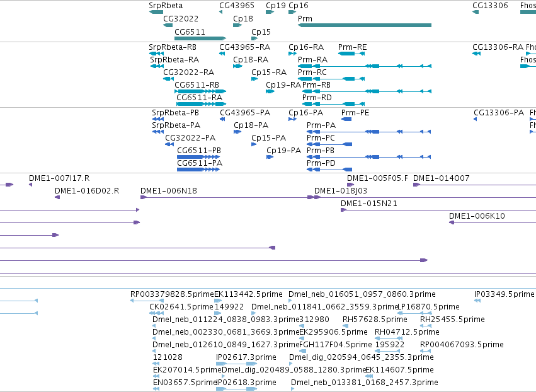Select BAC clone DME1-005F05.F
This screenshot has width=536, height=392.
click(x=377, y=178)
